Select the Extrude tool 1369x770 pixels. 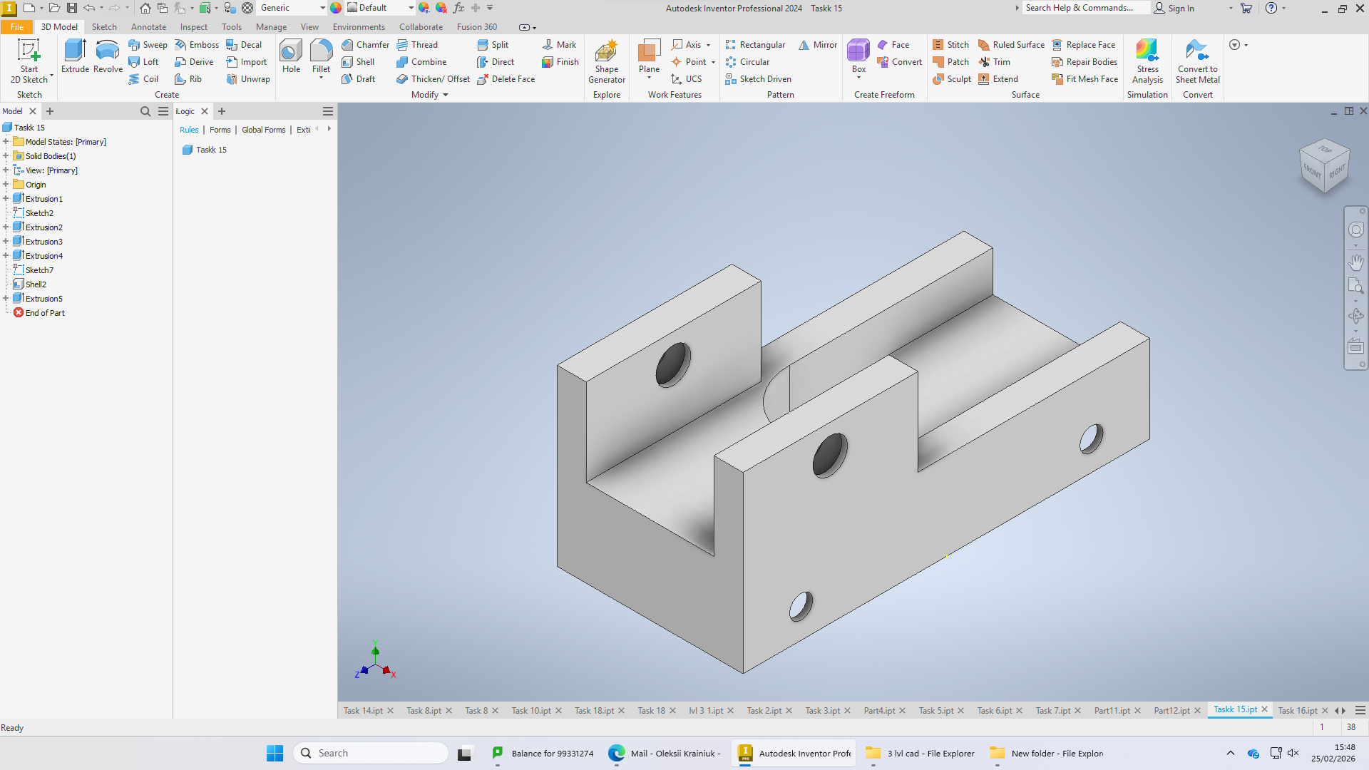tap(75, 56)
